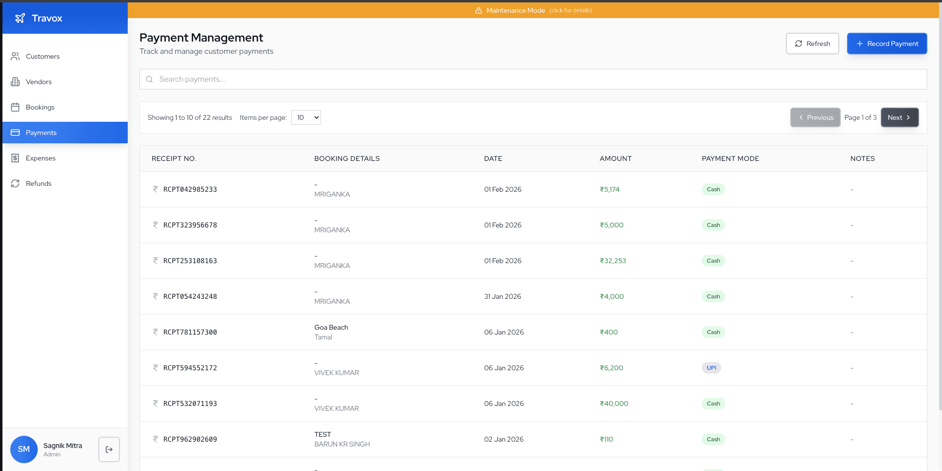Open Maintenance Mode banner details
The width and height of the screenshot is (942, 471).
click(x=533, y=10)
